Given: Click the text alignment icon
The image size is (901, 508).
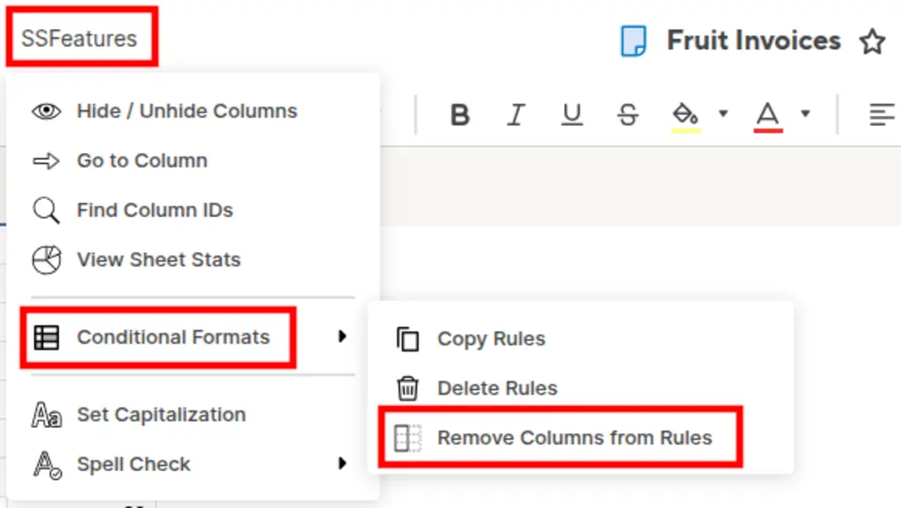Looking at the screenshot, I should [x=882, y=114].
